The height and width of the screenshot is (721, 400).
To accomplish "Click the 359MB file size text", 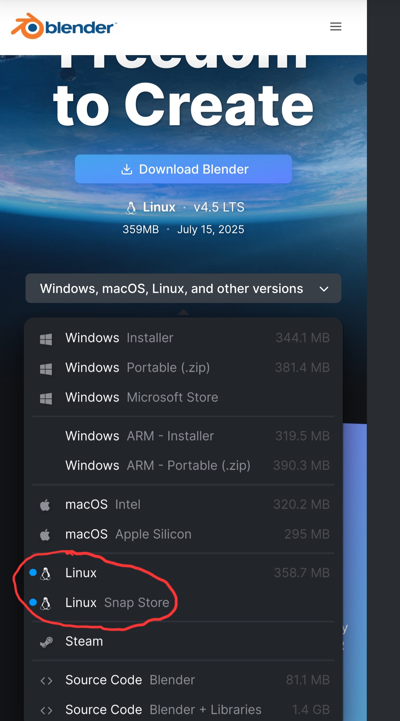I will pos(141,229).
